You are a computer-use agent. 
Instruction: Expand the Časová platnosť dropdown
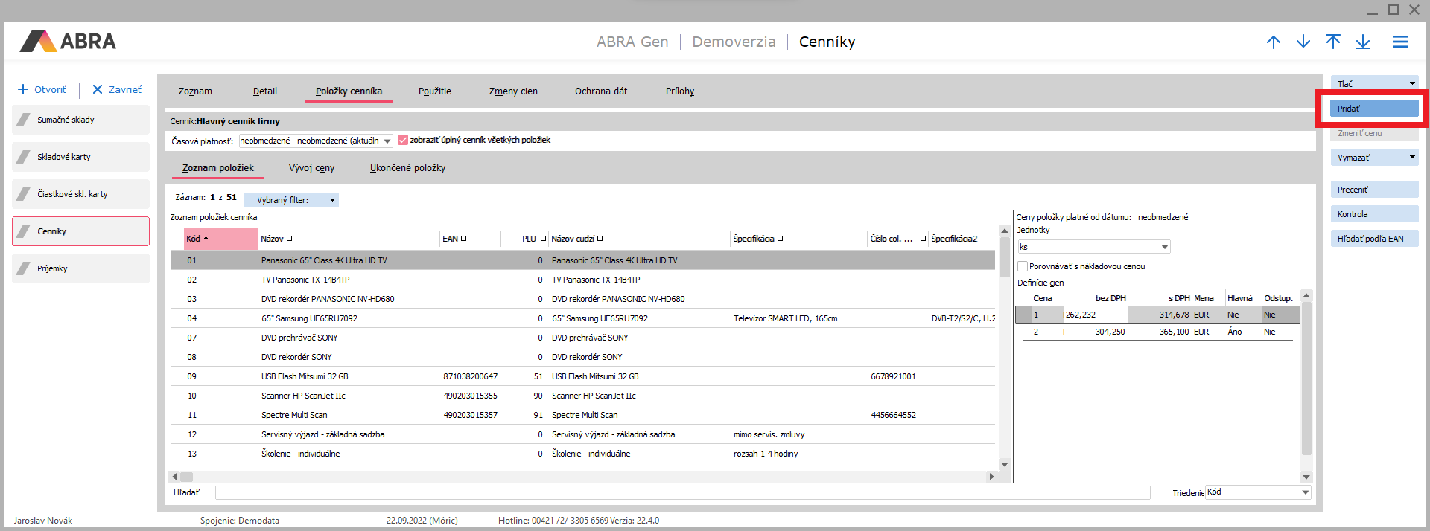tap(387, 141)
